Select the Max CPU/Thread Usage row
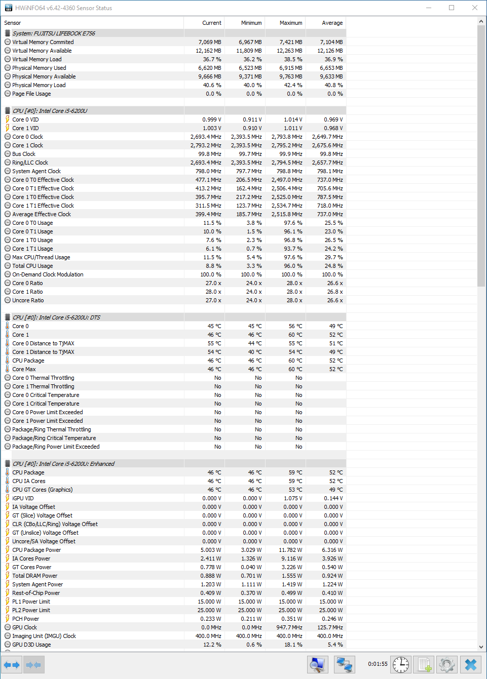 pos(173,257)
